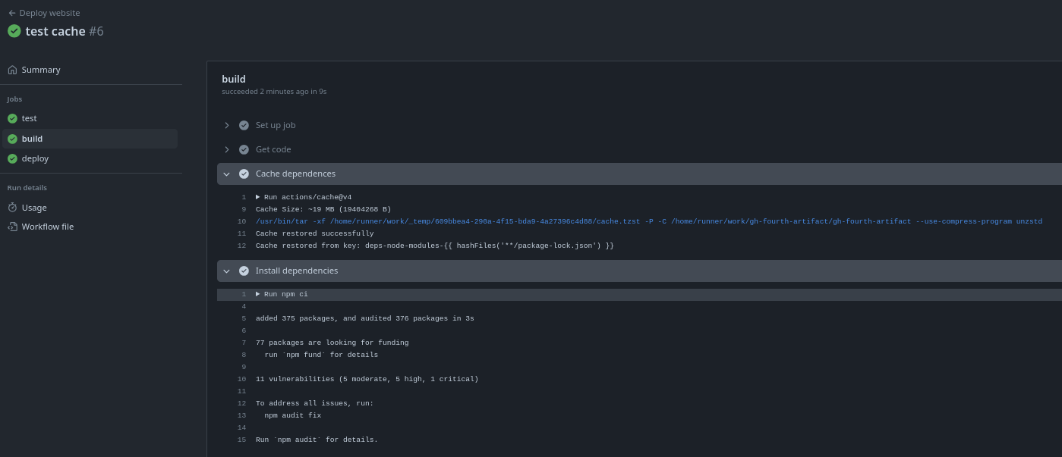Screen dimensions: 1062x457
Task: Click the green success icon beside 'test cache'
Action: point(14,31)
